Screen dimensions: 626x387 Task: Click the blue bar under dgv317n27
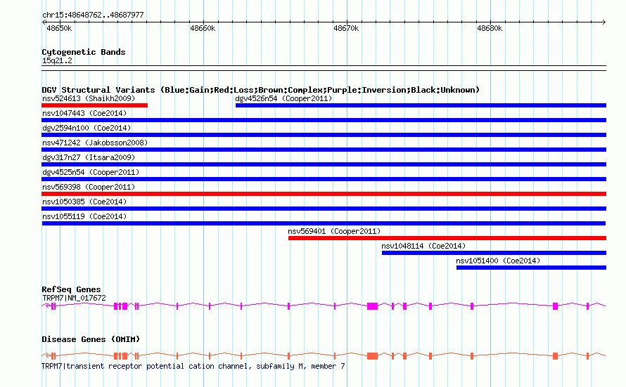324,164
